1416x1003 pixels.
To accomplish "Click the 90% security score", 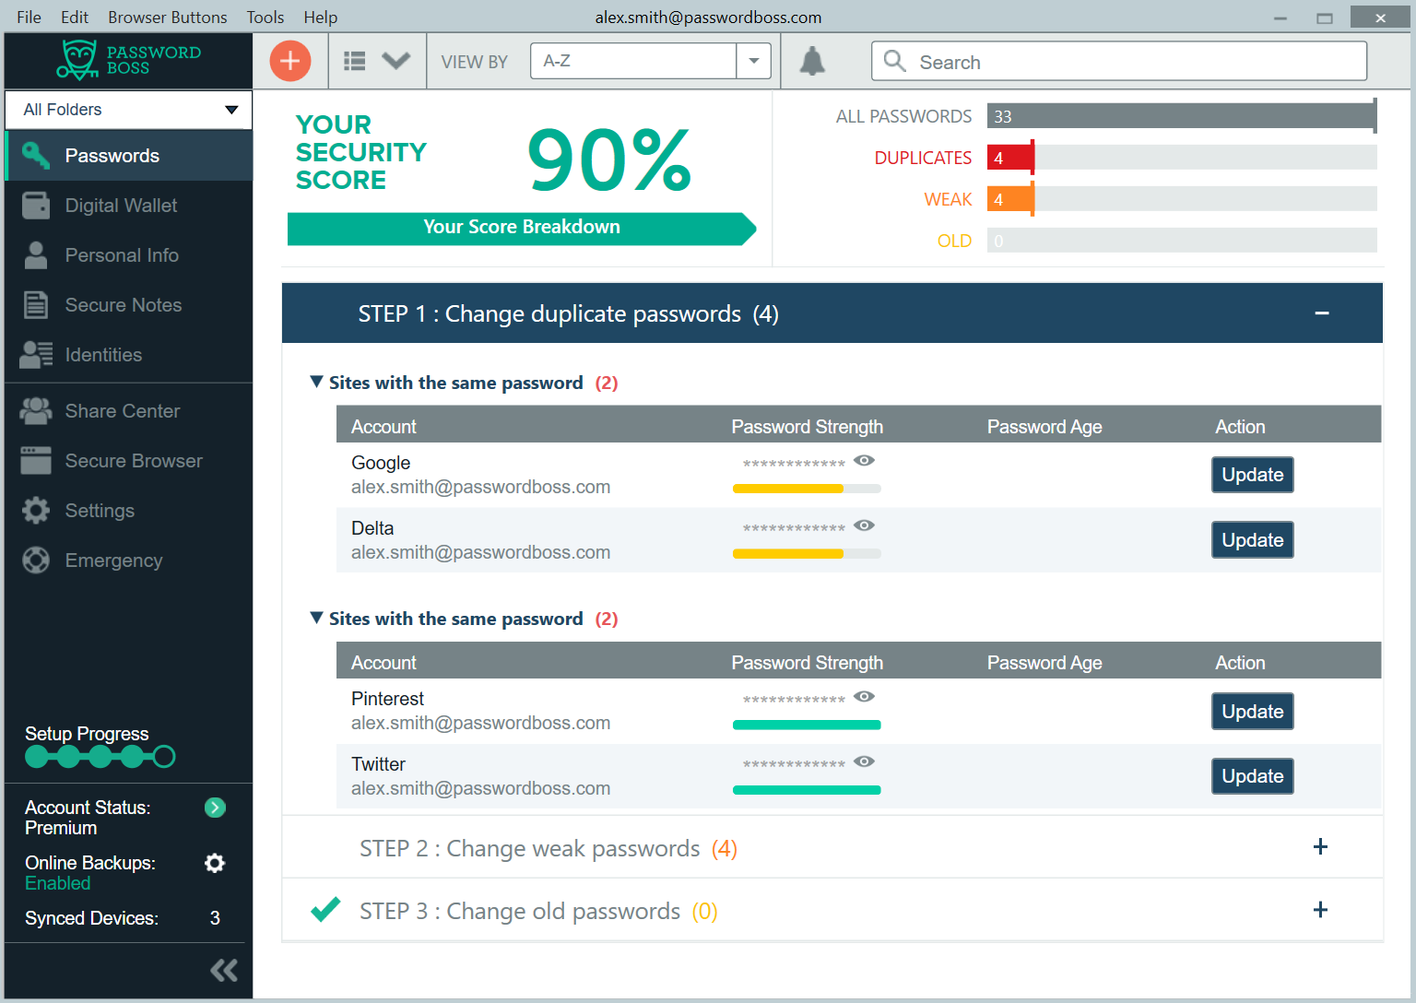I will pos(609,160).
